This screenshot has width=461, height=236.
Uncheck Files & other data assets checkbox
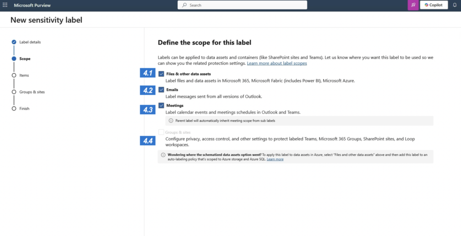(x=161, y=74)
